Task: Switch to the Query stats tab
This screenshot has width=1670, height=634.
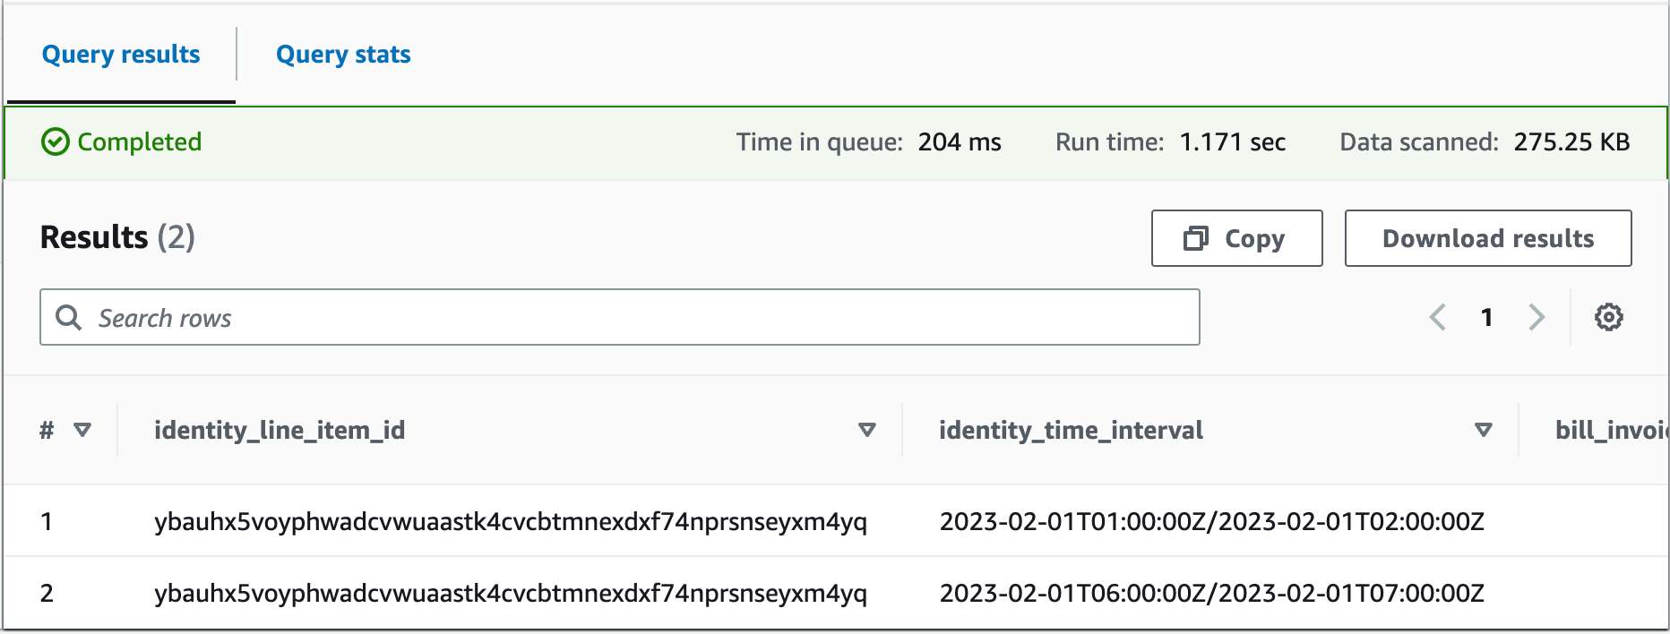Action: pos(343,55)
